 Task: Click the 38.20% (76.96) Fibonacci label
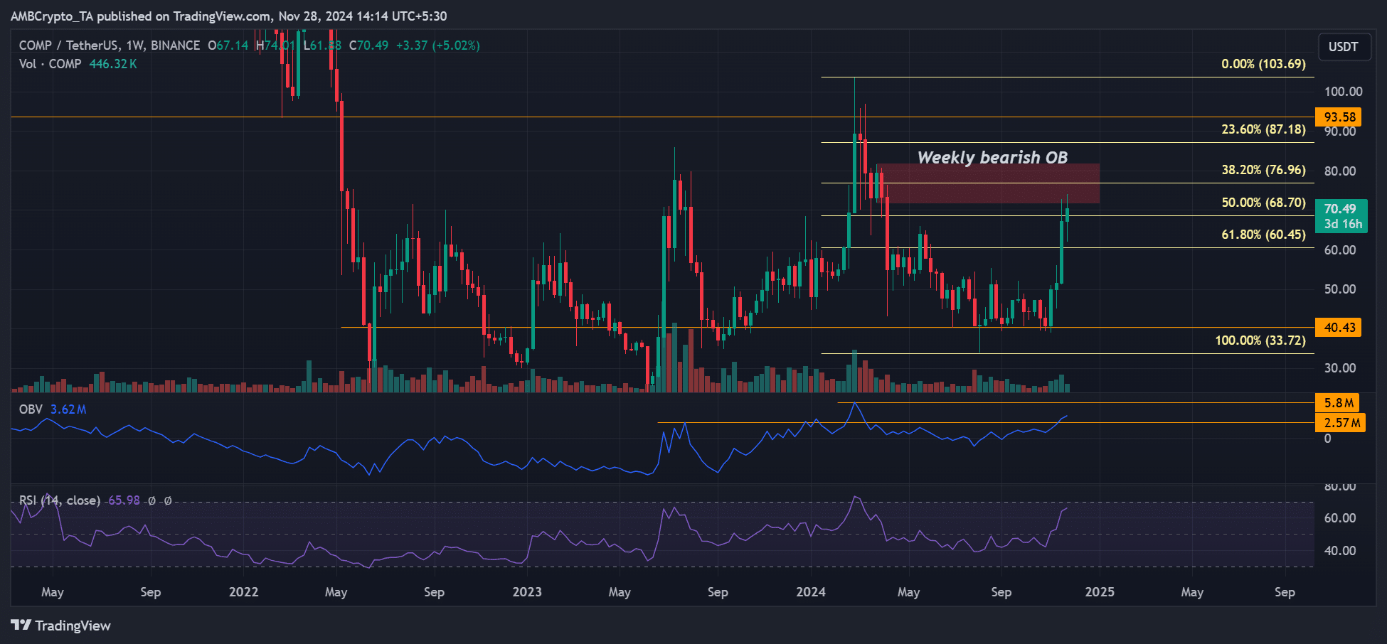(1263, 170)
